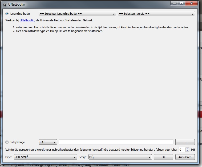
Task: Select the Linuxdistributie radio button
Action: (7, 14)
